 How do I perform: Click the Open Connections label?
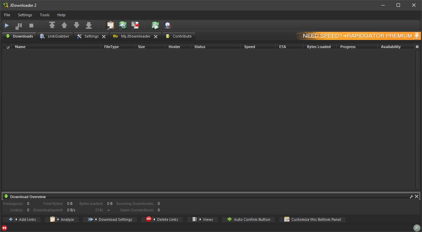137,210
